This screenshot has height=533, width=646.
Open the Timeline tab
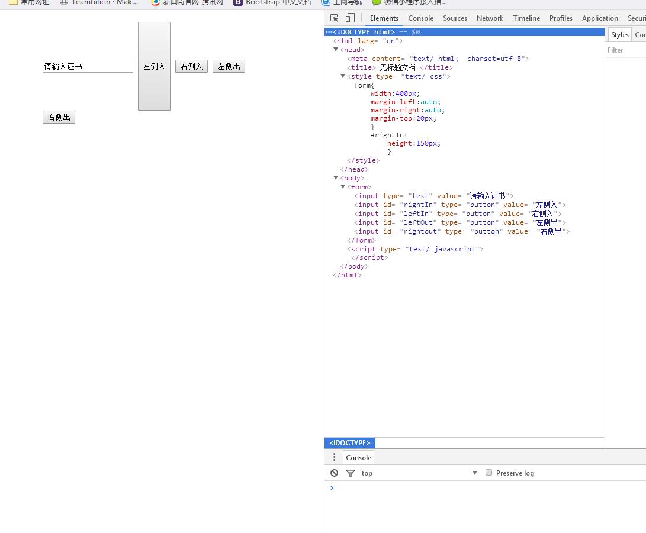(x=526, y=18)
